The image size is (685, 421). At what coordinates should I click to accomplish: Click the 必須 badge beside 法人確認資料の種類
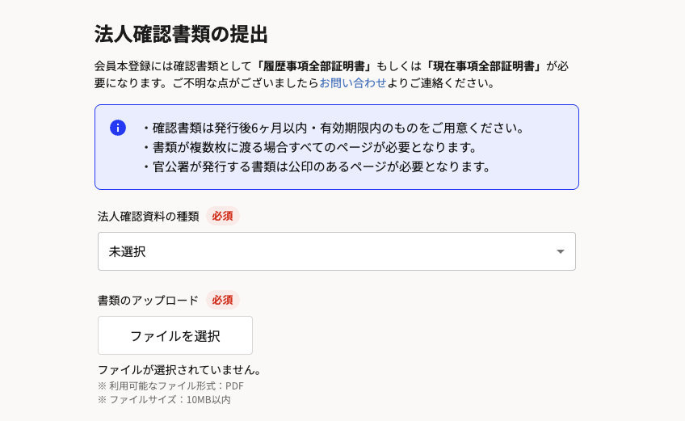[x=222, y=216]
